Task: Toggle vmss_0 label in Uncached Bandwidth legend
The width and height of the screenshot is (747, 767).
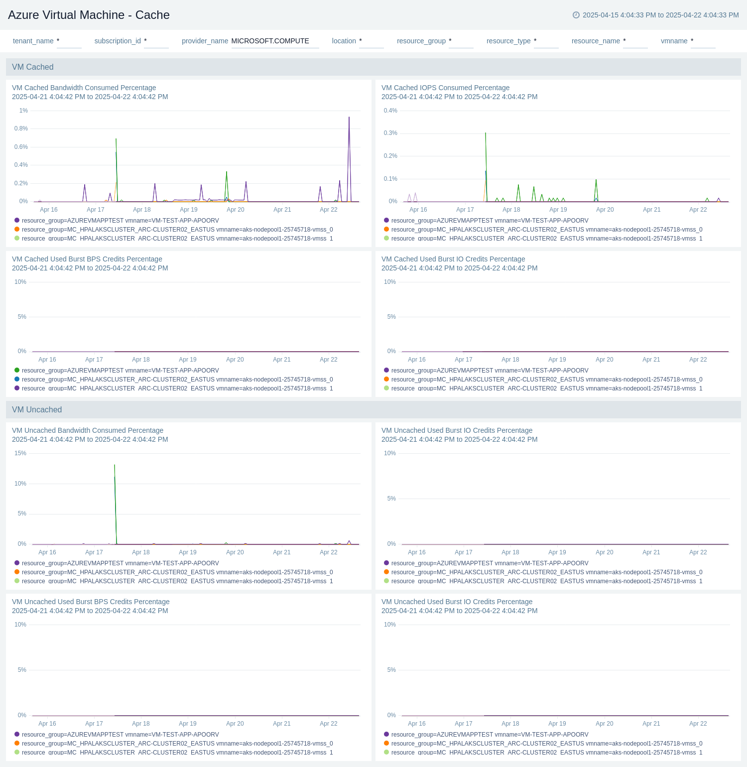Action: (177, 572)
